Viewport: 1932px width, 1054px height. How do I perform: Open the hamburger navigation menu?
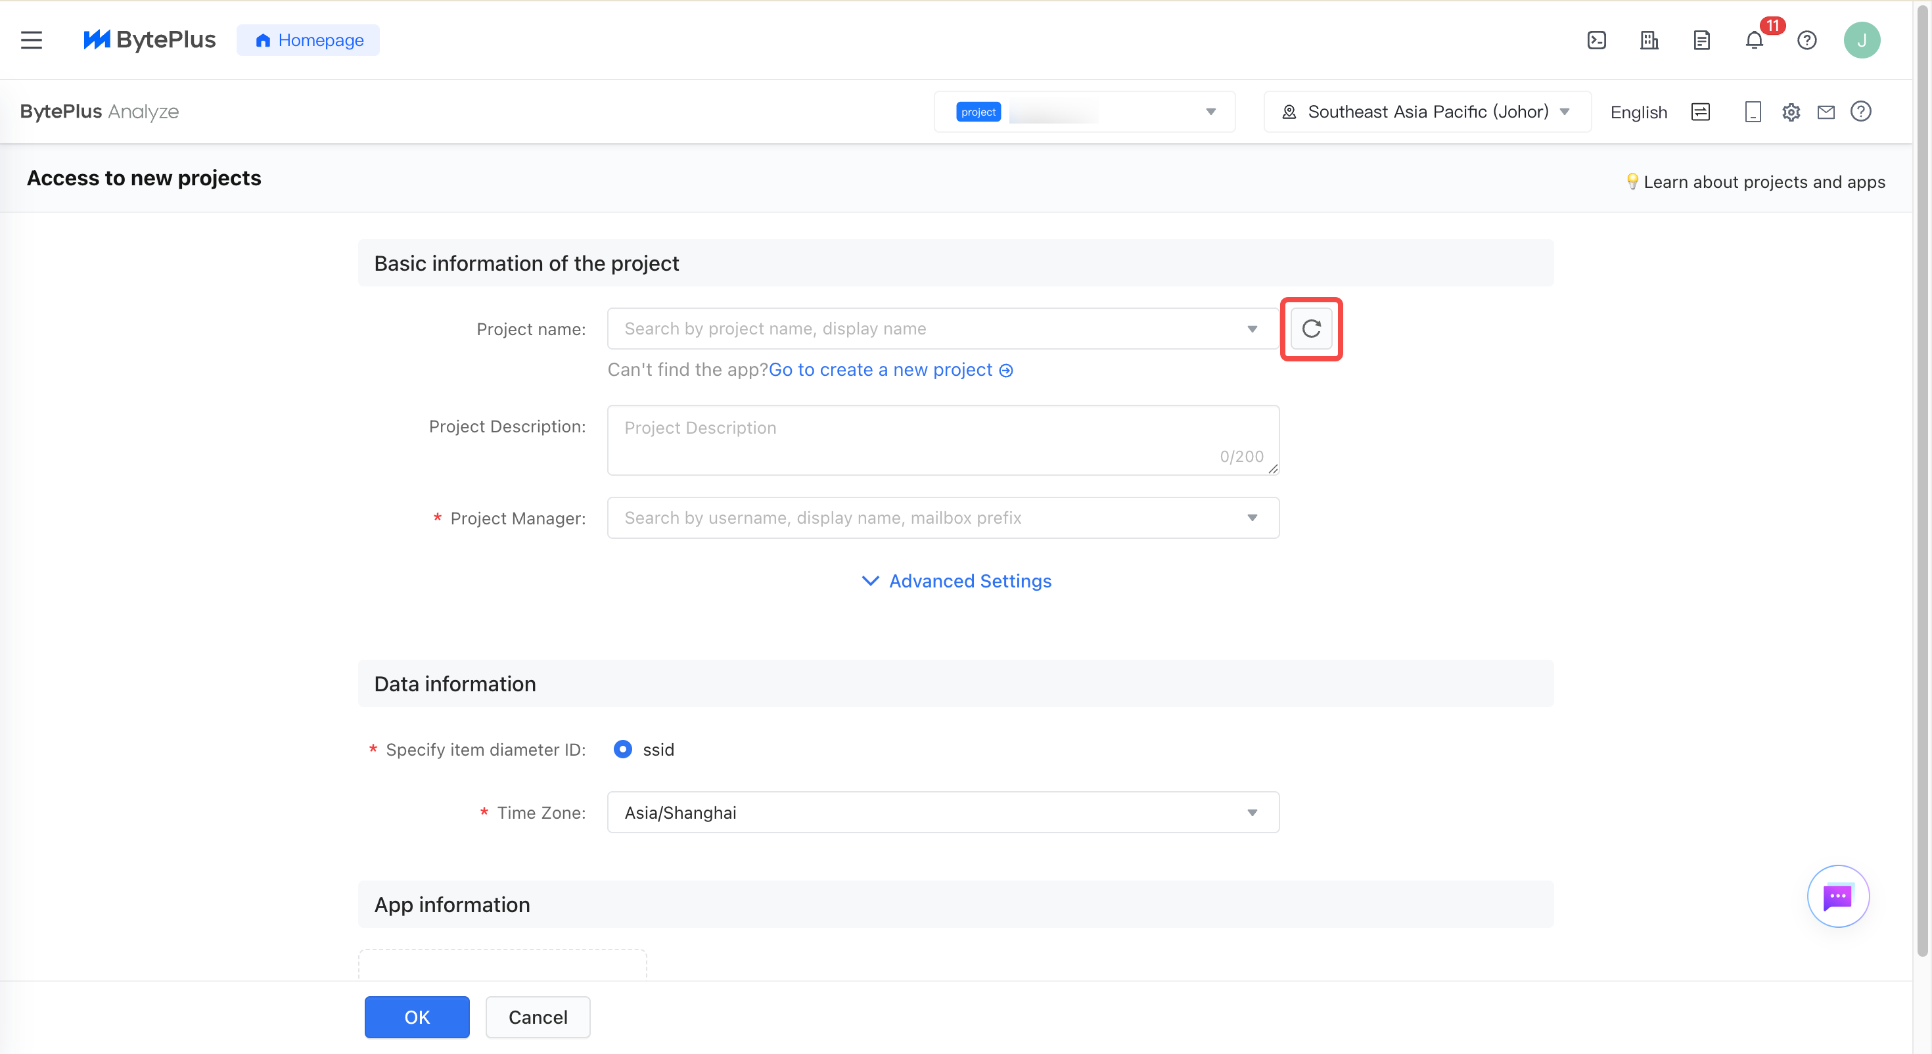(x=32, y=41)
